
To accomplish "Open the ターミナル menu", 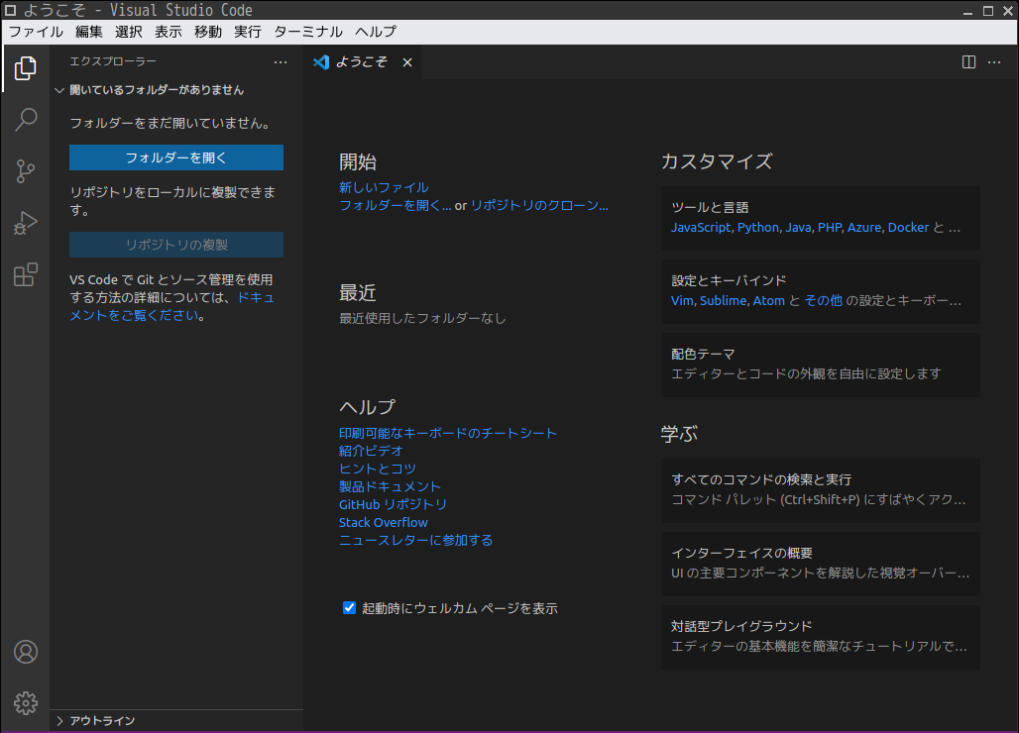I will pyautogui.click(x=308, y=32).
